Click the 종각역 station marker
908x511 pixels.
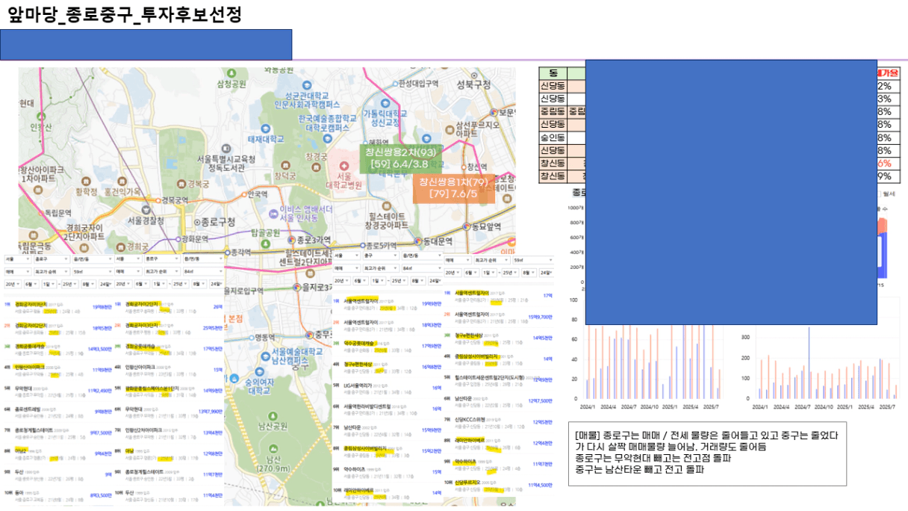coord(229,253)
